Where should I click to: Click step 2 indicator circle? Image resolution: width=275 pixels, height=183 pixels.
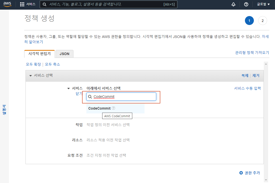pos(263,21)
